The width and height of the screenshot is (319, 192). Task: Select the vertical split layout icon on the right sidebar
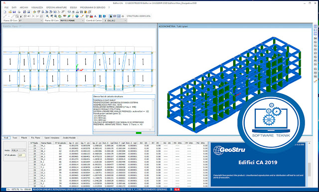[x=316, y=26]
